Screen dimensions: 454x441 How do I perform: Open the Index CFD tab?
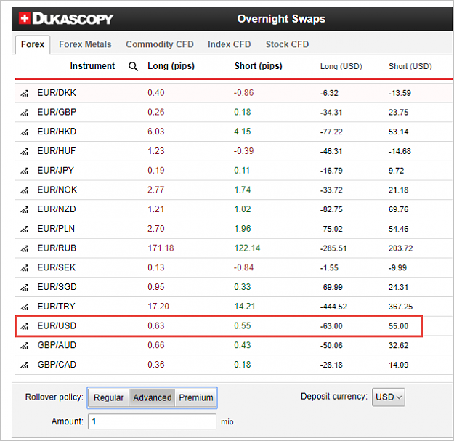click(229, 44)
